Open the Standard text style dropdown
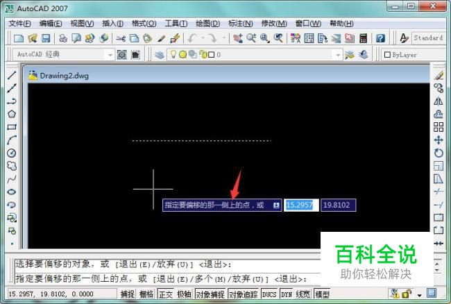451x304 pixels. [429, 38]
